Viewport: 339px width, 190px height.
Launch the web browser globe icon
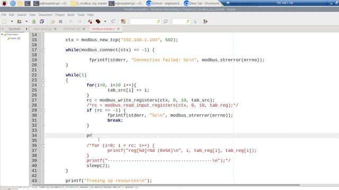coord(13,3)
